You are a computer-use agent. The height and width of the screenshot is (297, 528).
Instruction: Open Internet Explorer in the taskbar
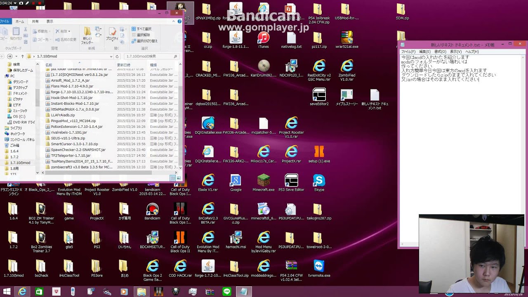(x=22, y=292)
